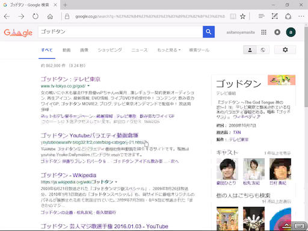Switch to private results person toggle
This screenshot has height=231, width=308.
(250, 50)
